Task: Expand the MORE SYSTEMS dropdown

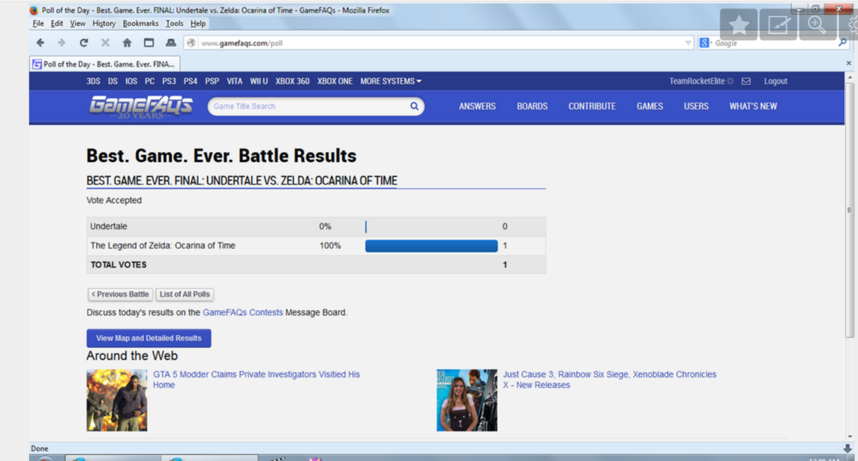Action: (390, 81)
